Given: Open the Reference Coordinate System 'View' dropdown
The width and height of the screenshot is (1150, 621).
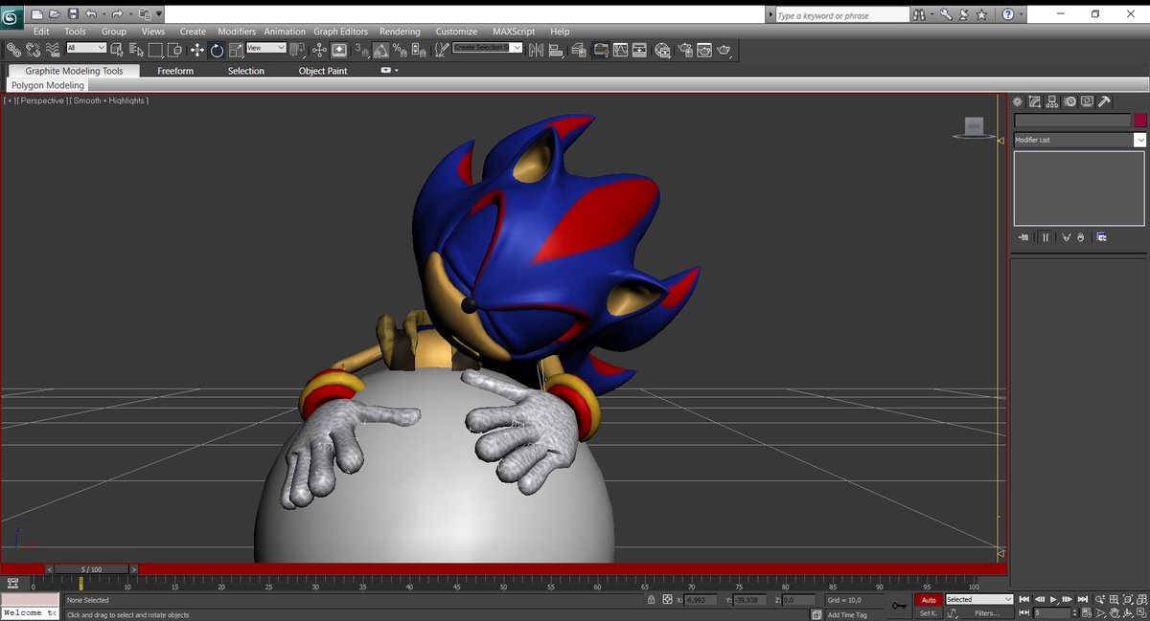Looking at the screenshot, I should coord(266,48).
